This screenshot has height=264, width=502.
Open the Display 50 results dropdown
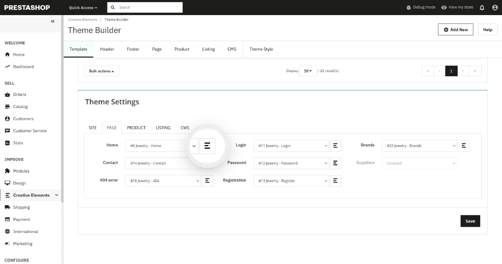[308, 71]
